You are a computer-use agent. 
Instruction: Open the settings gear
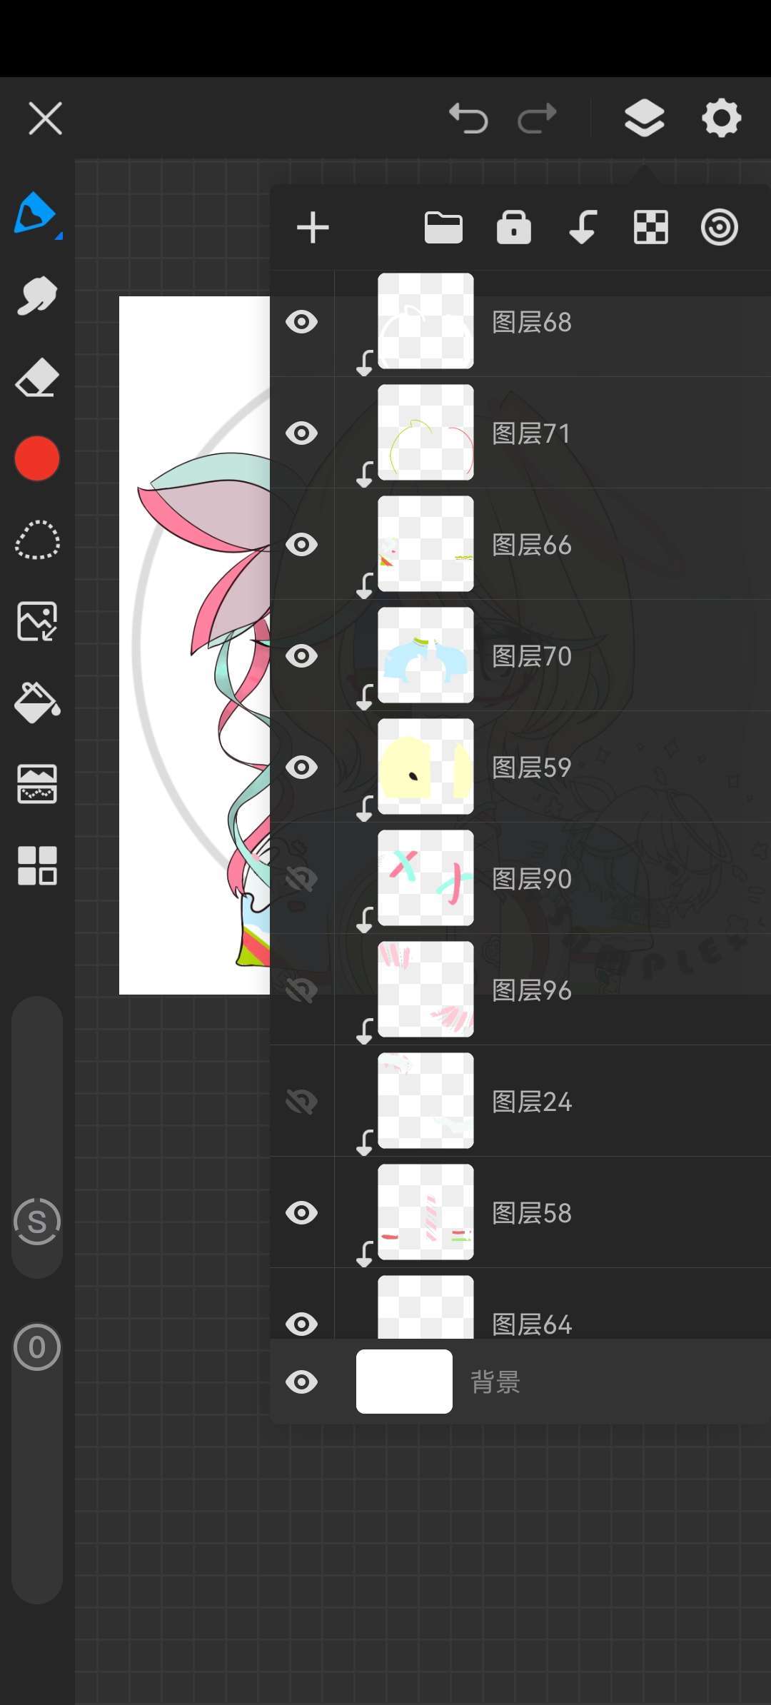(x=721, y=118)
